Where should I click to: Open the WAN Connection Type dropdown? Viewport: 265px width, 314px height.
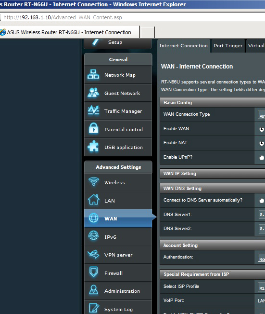tap(262, 115)
